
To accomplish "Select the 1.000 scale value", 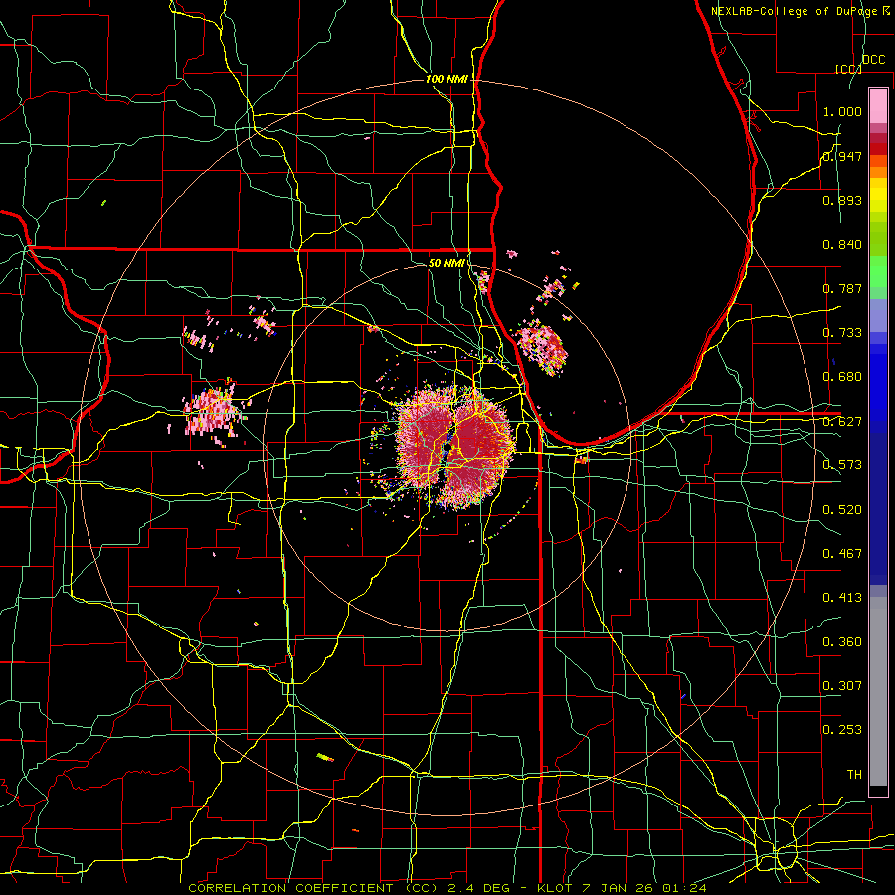I will tap(842, 111).
